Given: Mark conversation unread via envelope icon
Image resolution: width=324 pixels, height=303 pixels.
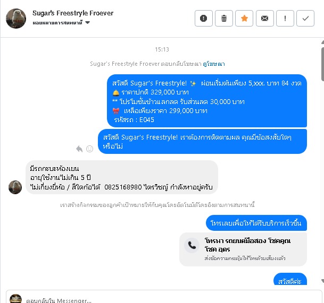Looking at the screenshot, I should 265,19.
